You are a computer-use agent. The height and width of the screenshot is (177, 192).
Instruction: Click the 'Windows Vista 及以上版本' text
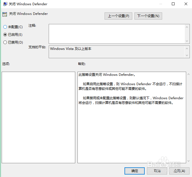(71, 49)
